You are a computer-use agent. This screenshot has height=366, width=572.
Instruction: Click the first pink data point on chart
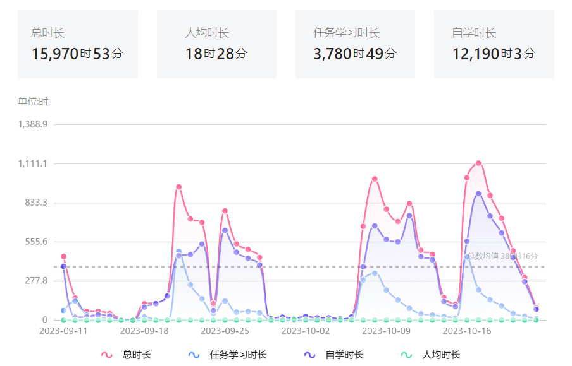point(63,256)
